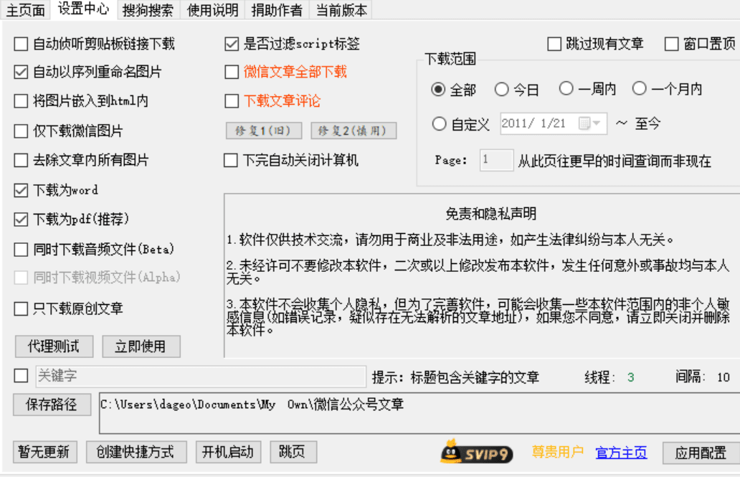The height and width of the screenshot is (477, 740).
Task: Open the 当前版本 tab
Action: 341,10
